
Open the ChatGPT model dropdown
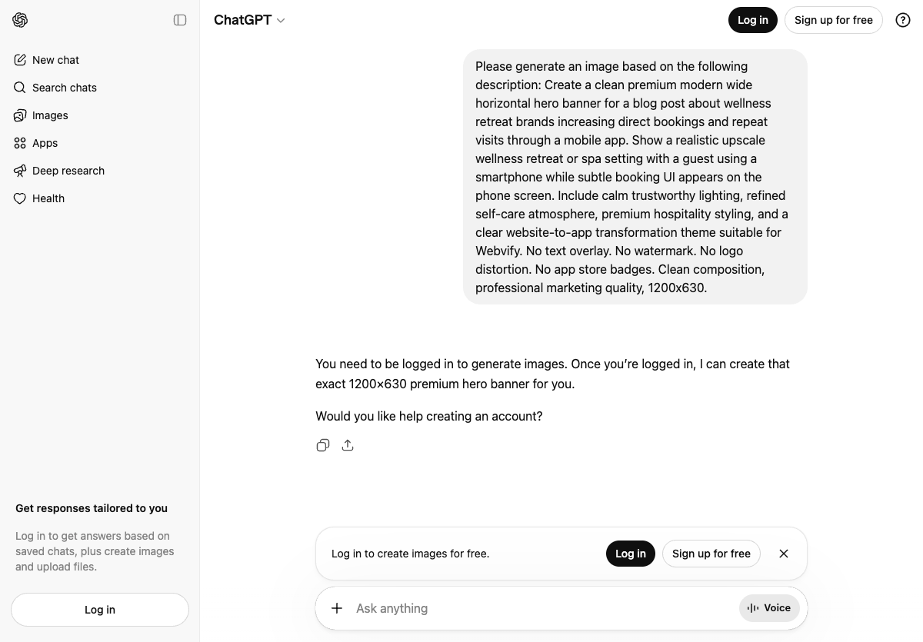249,20
